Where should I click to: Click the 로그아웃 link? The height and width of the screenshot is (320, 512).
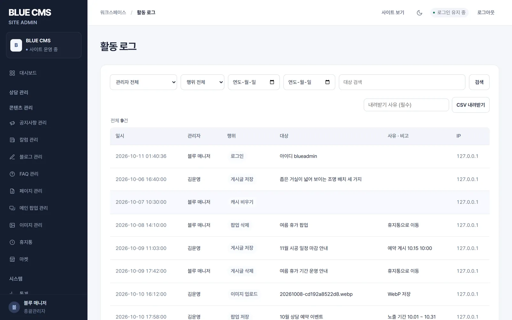tap(486, 12)
